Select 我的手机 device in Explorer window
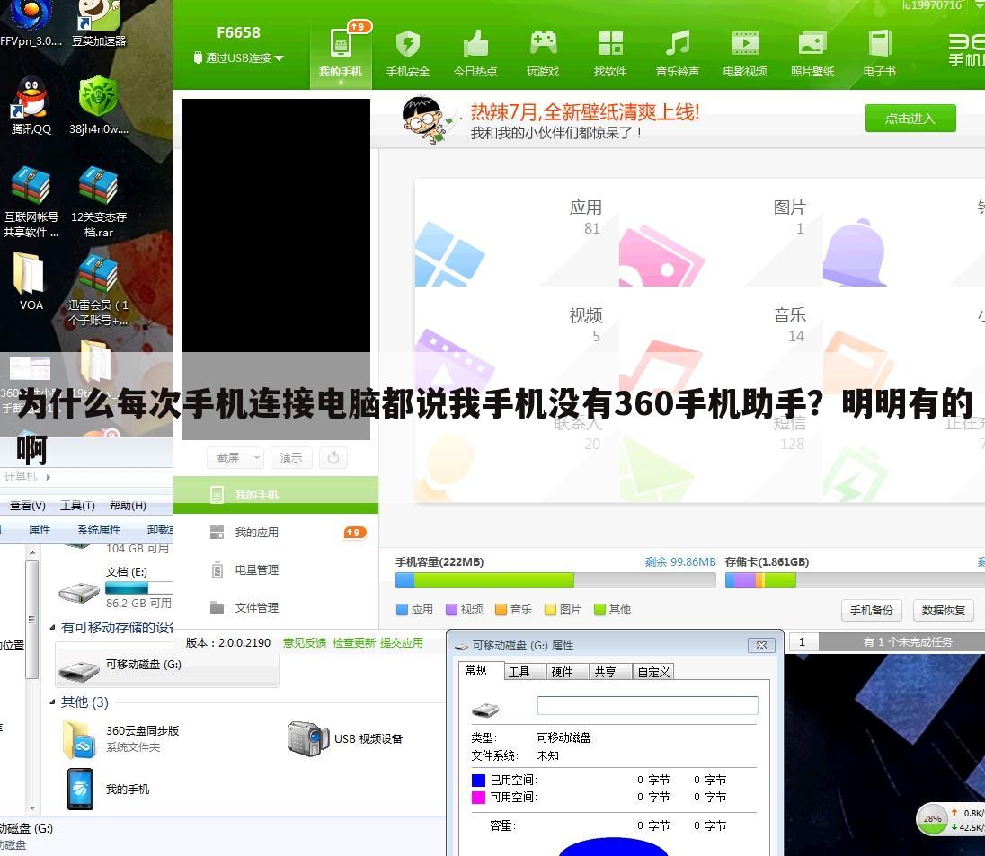The image size is (985, 856). click(108, 789)
